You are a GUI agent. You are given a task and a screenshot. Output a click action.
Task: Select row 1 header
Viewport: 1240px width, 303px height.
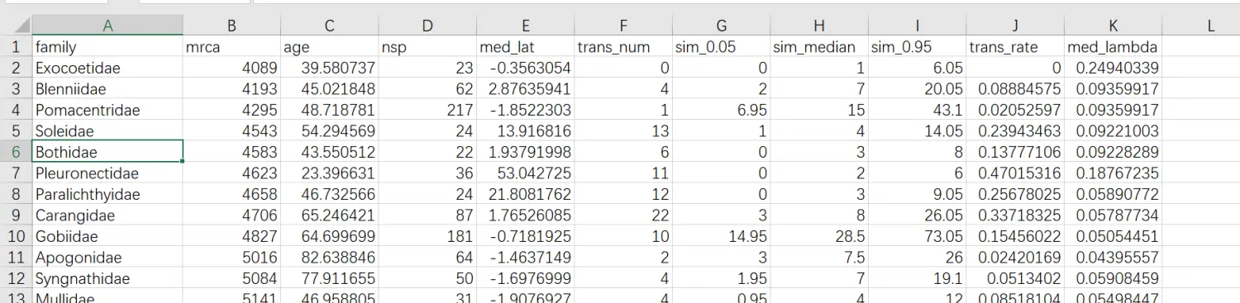16,47
